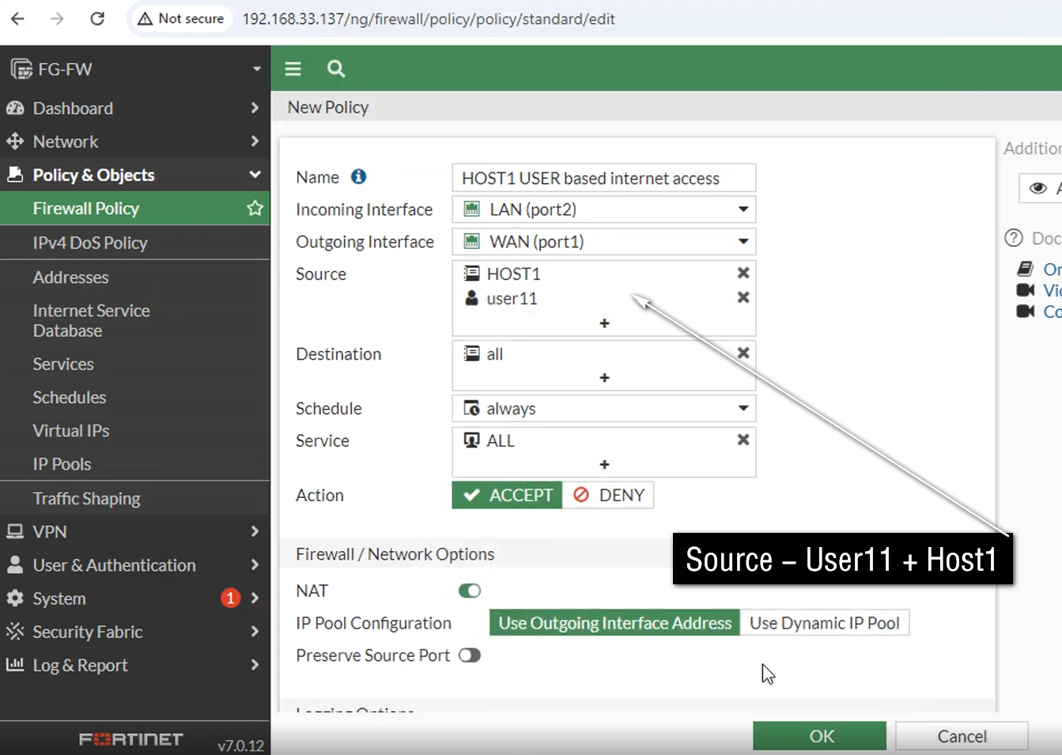Remove user11 from Source
The image size is (1062, 755).
tap(743, 297)
